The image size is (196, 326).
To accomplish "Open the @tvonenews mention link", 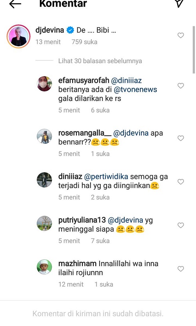I will [x=135, y=89].
